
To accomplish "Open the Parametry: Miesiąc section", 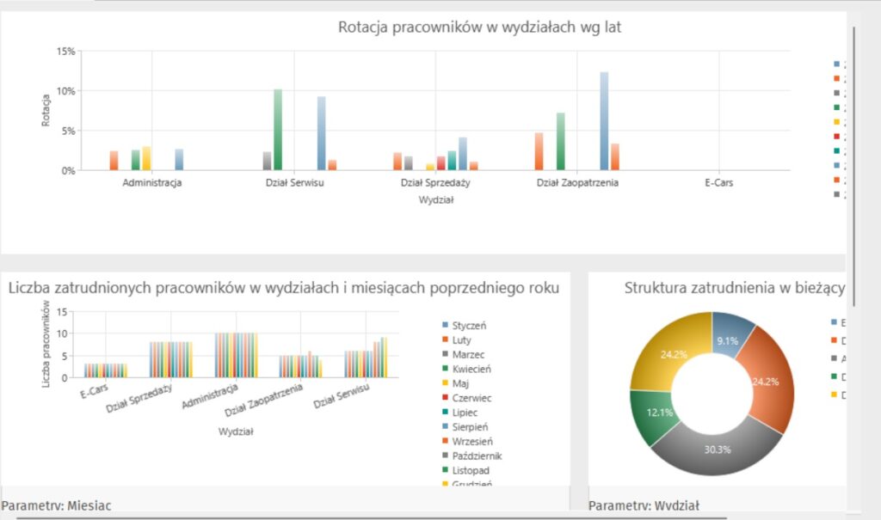I will 57,505.
